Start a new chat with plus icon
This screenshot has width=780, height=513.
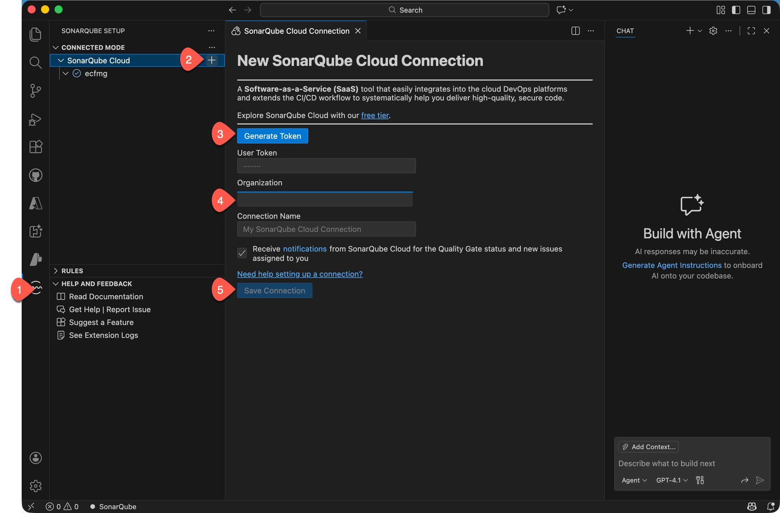tap(690, 31)
